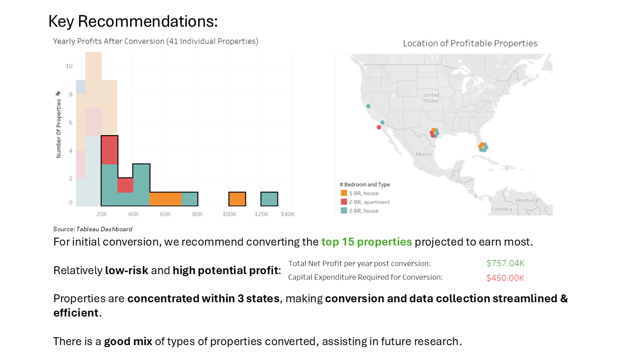Click the pin icon beside Number Of Properties axis
This screenshot has height=355, width=631.
pos(58,94)
